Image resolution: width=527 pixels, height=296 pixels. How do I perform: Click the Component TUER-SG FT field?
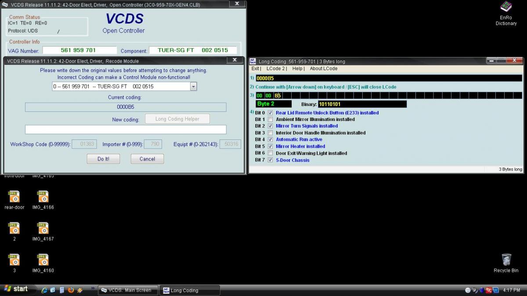click(x=193, y=50)
